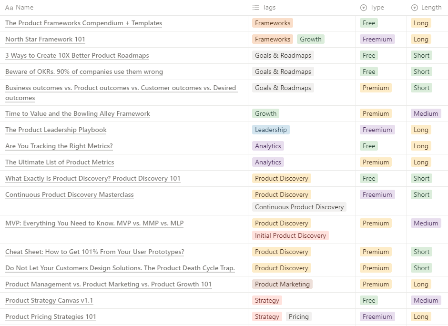Click Long length in Pricing Strategies row
Screen dimensions: 448x326
(x=421, y=317)
